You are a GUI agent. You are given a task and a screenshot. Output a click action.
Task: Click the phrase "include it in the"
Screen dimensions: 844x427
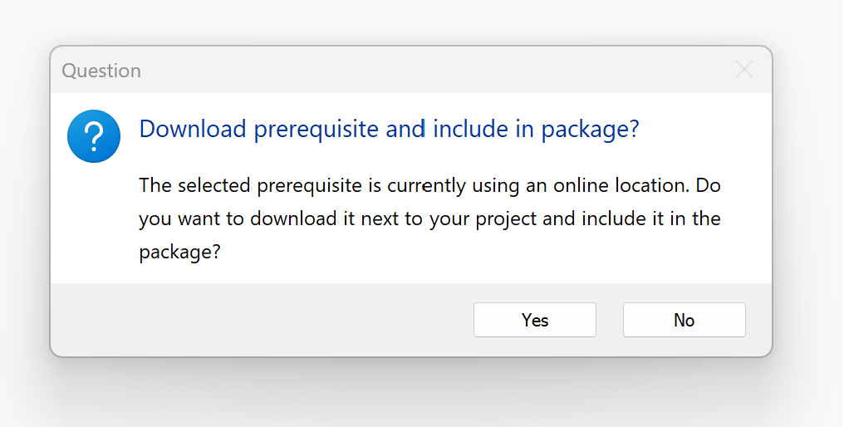(x=651, y=218)
